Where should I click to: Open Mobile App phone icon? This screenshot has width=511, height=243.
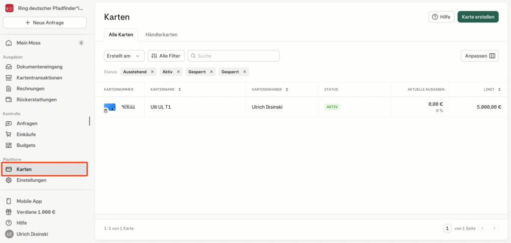pyautogui.click(x=8, y=201)
